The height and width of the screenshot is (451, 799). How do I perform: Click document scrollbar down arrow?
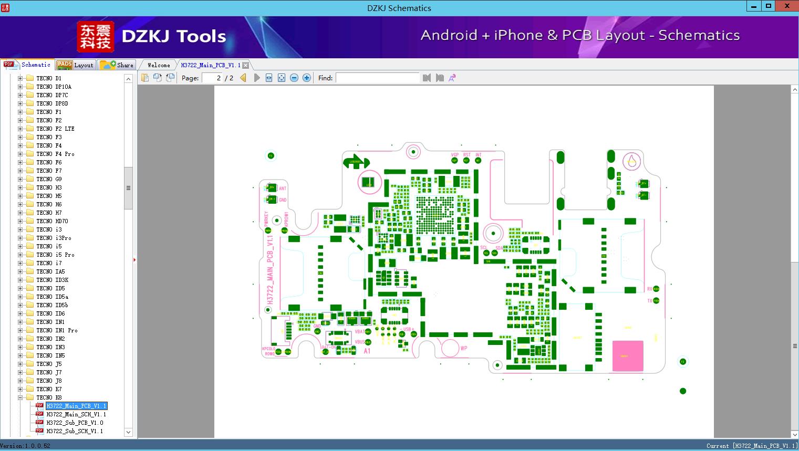[x=795, y=434]
